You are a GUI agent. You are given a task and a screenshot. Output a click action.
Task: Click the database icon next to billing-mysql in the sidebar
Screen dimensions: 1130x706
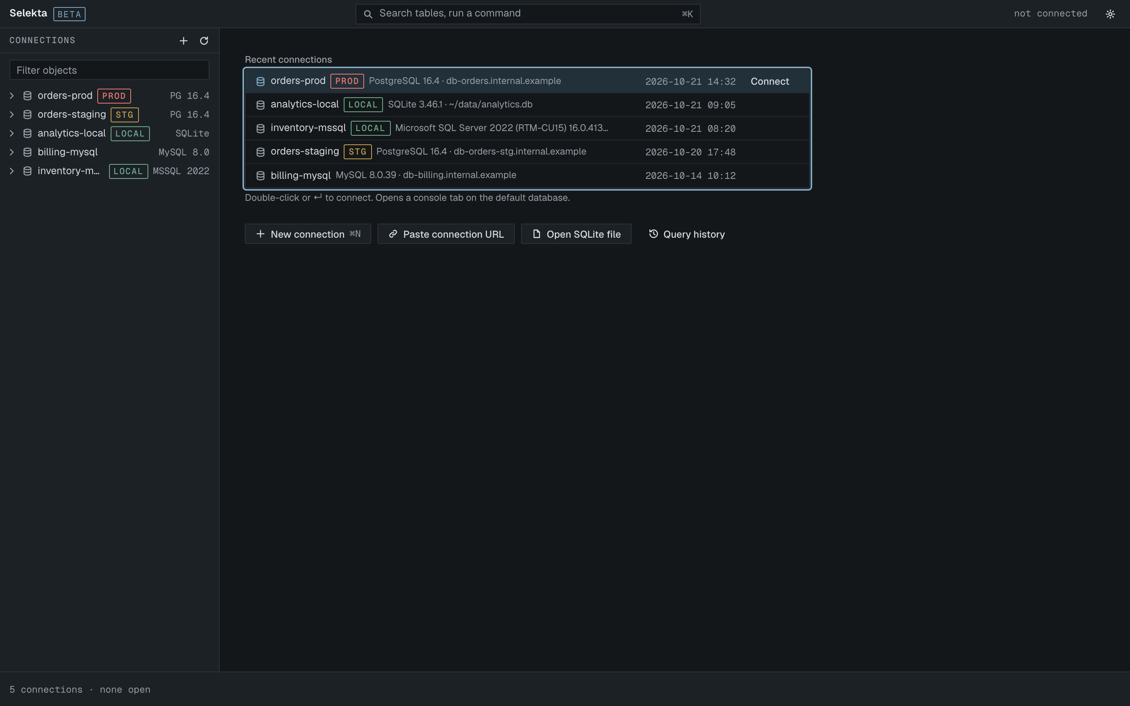(27, 152)
